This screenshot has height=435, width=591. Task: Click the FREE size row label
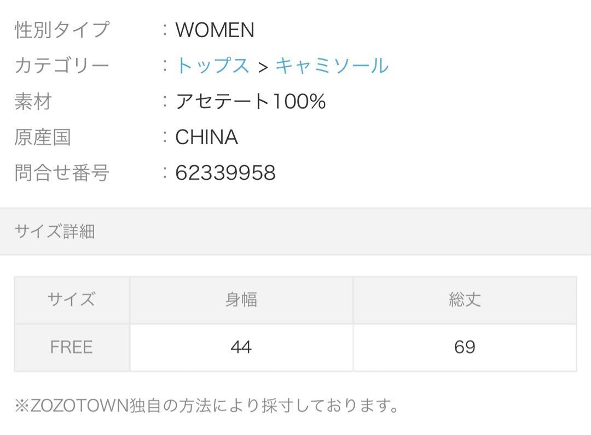tap(72, 347)
